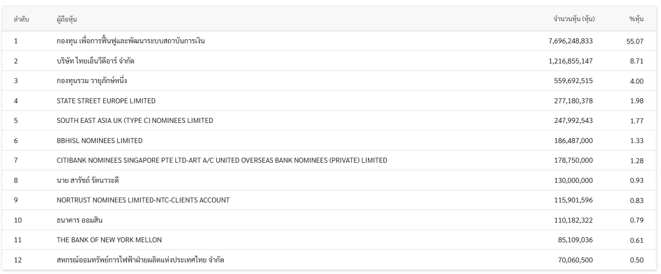
Task: Click THE BANK OF NEW YORK MELLON
Action: coord(109,240)
